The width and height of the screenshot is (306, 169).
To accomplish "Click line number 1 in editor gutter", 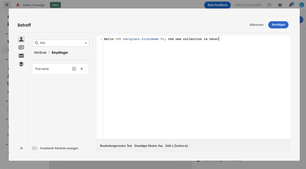I will 101,39.
